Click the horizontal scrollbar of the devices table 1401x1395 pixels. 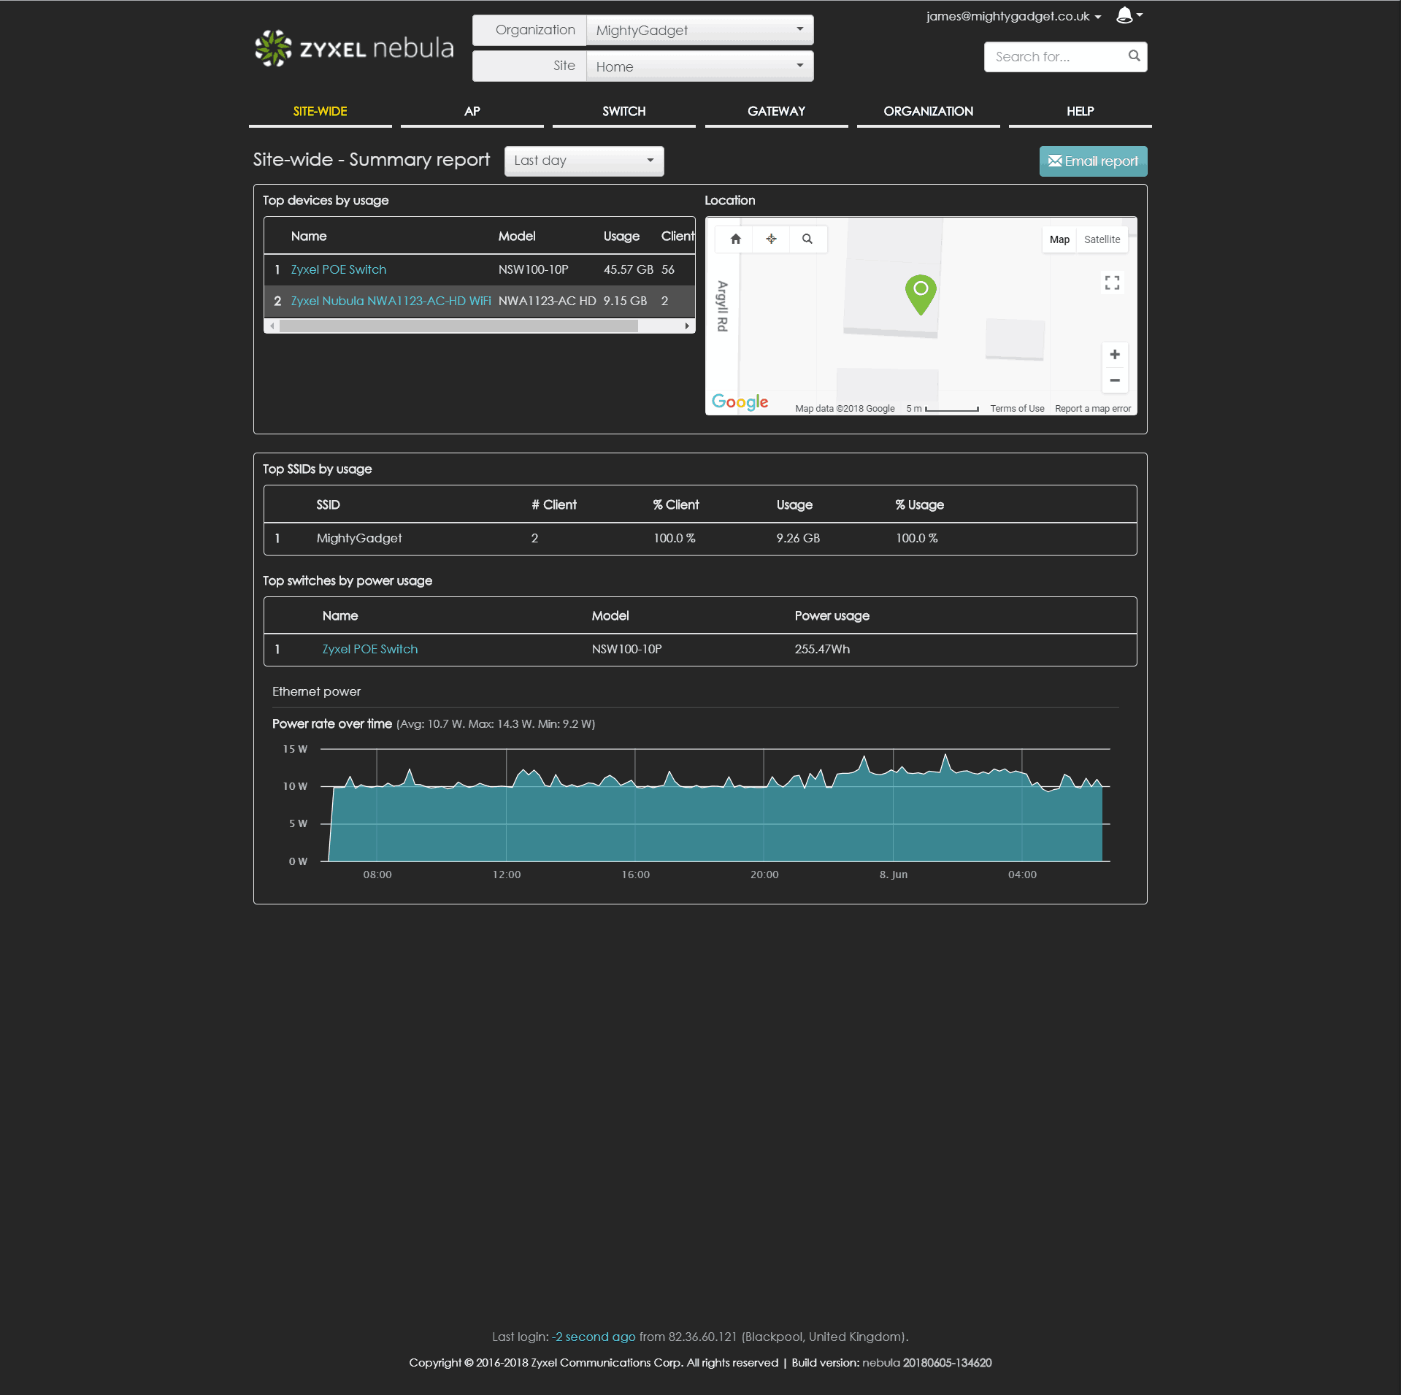458,326
